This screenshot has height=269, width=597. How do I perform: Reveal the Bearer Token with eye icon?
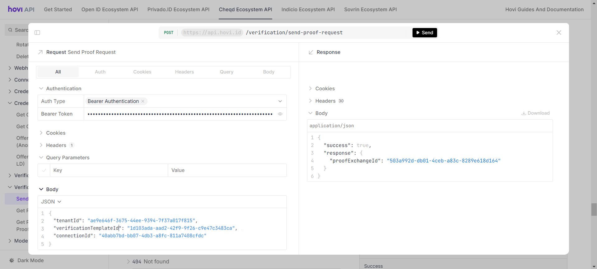tap(280, 114)
